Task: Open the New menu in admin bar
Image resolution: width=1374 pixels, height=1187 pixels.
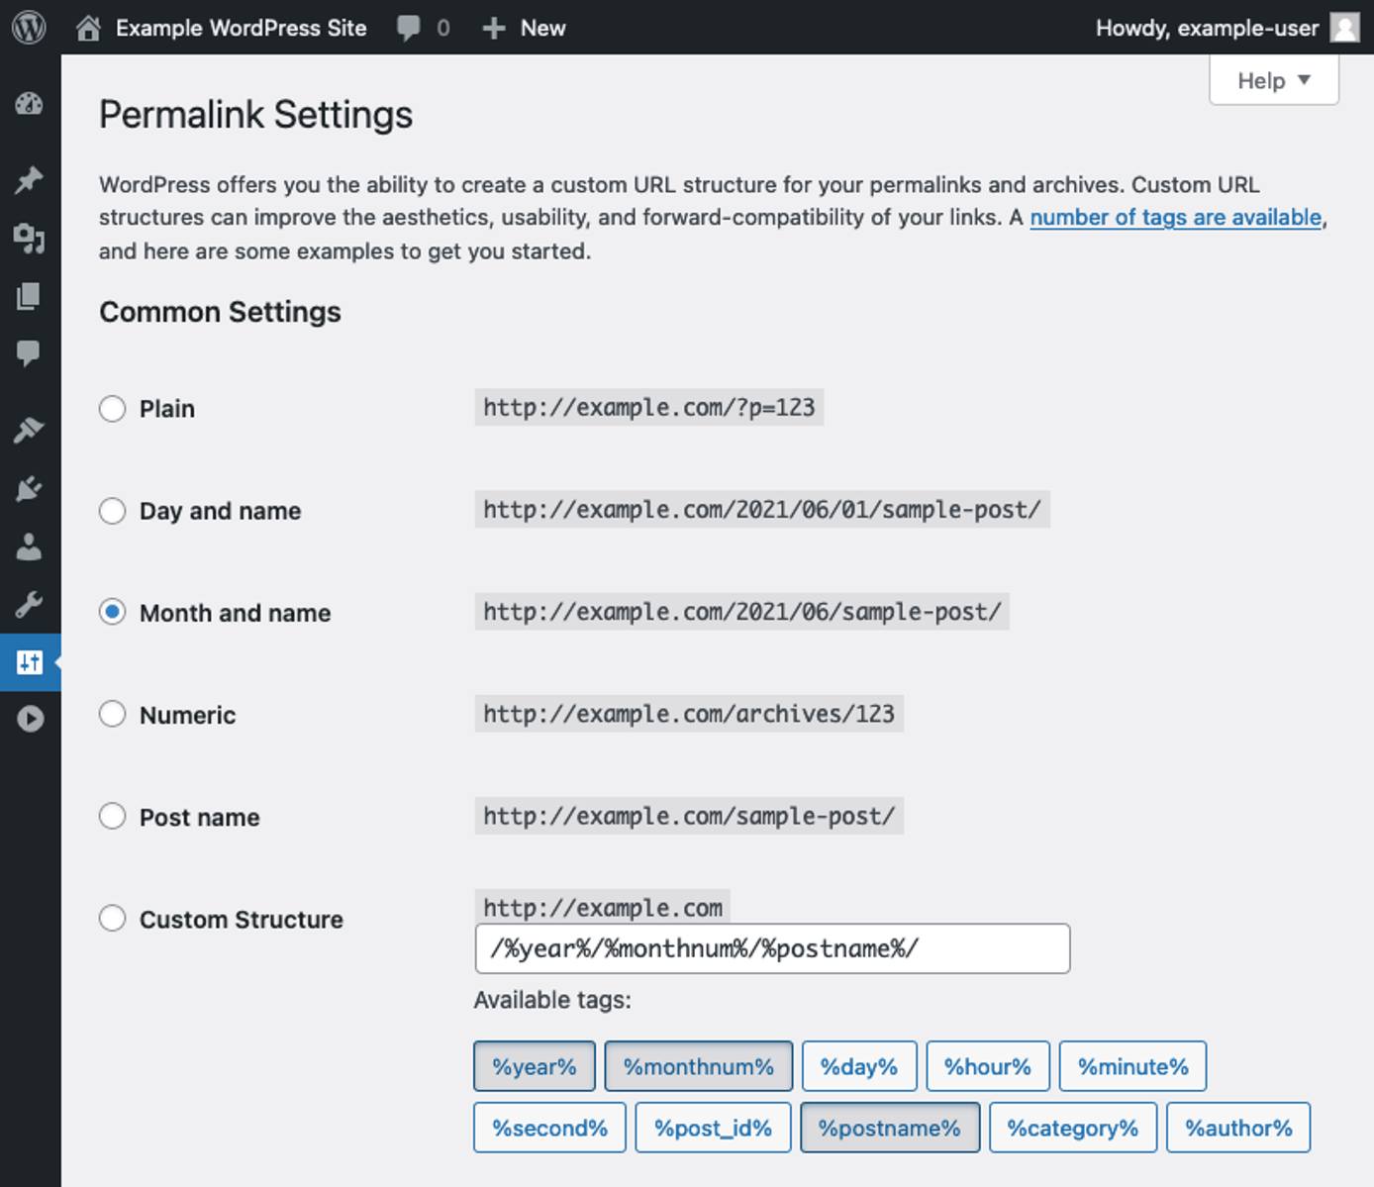Action: [524, 28]
